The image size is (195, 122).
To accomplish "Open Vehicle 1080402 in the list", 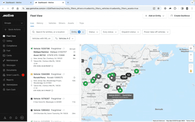I will coord(42,110).
